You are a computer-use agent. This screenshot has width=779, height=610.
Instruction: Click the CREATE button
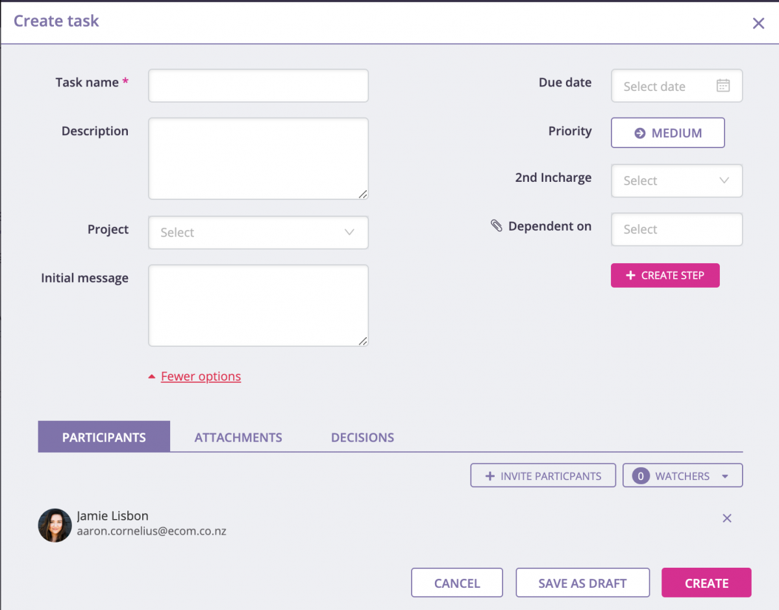click(706, 582)
